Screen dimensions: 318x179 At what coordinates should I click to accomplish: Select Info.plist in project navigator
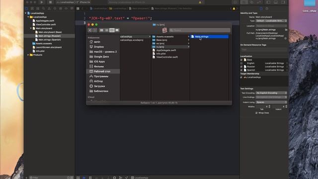[40, 51]
